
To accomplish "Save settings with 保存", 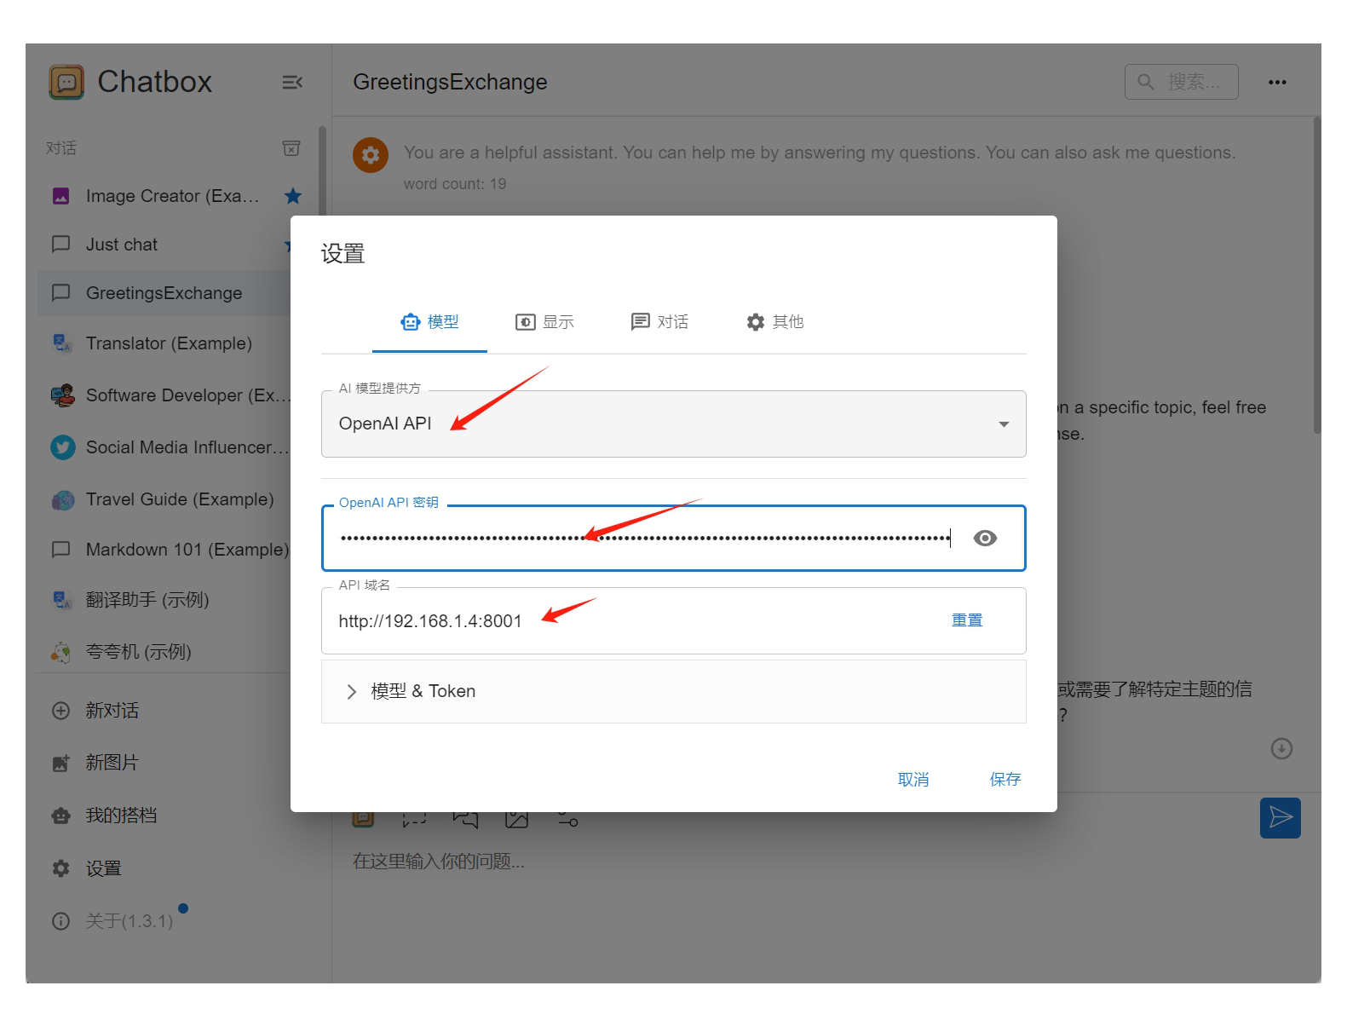I will click(1005, 779).
